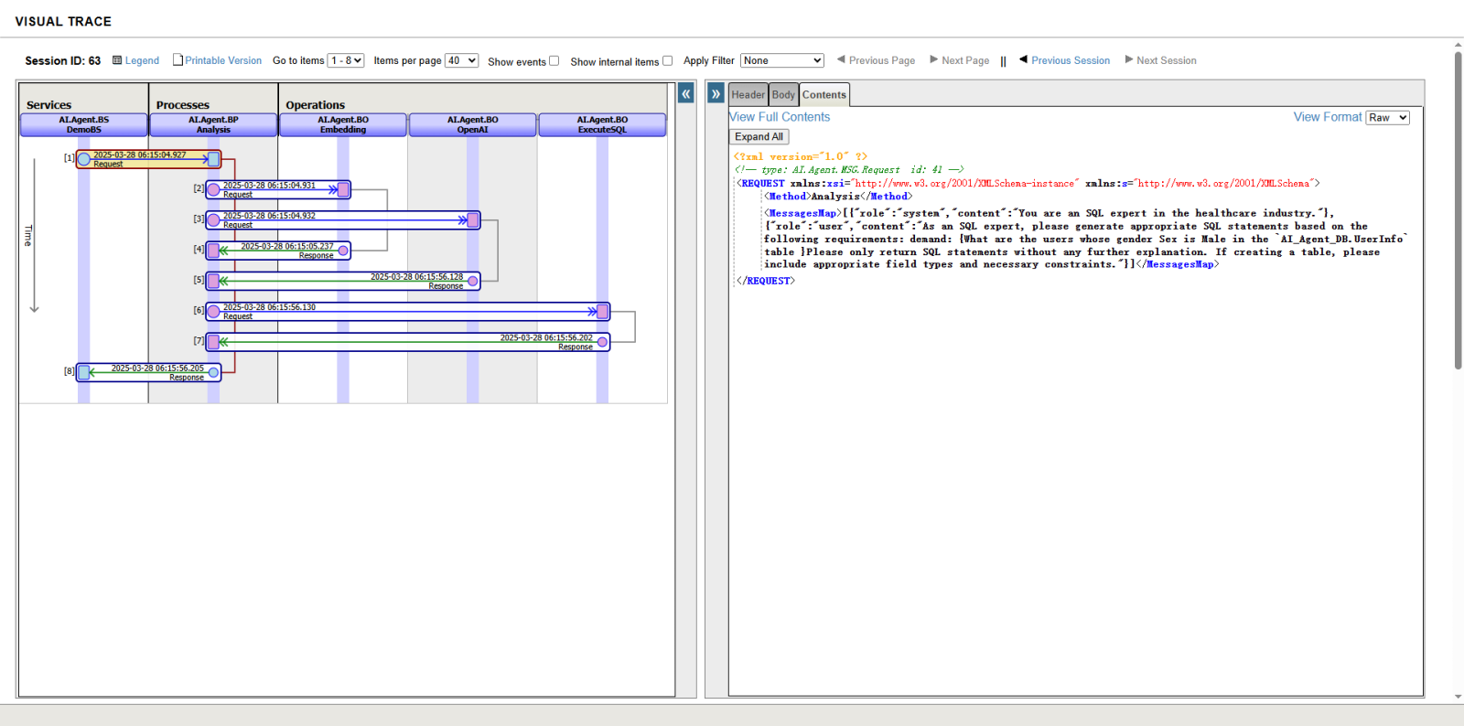This screenshot has height=726, width=1464.
Task: Switch to the Body tab
Action: [783, 94]
